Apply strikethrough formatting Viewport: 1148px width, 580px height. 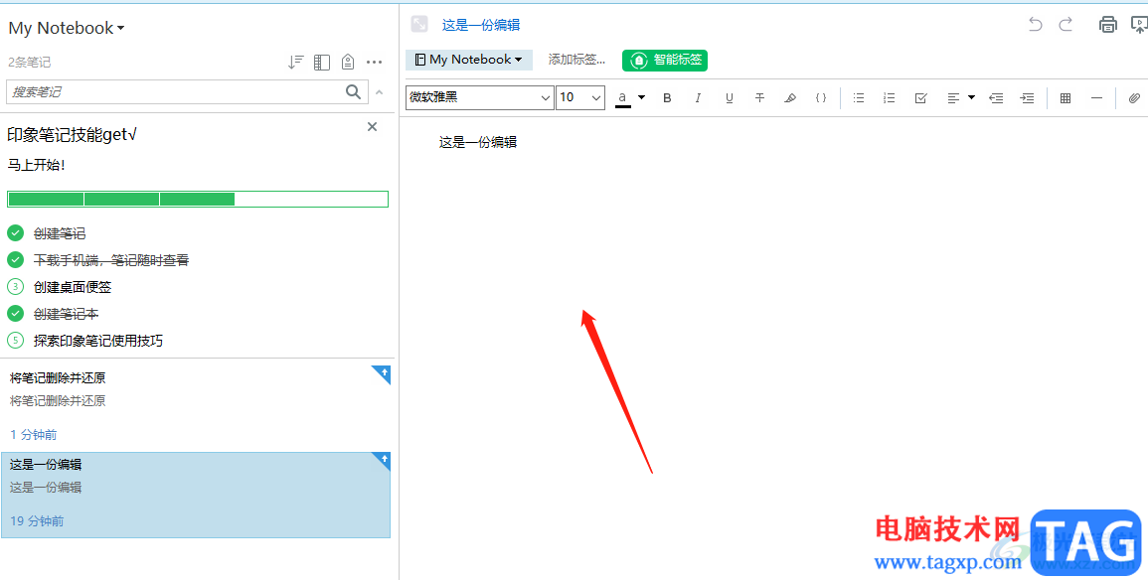point(760,98)
